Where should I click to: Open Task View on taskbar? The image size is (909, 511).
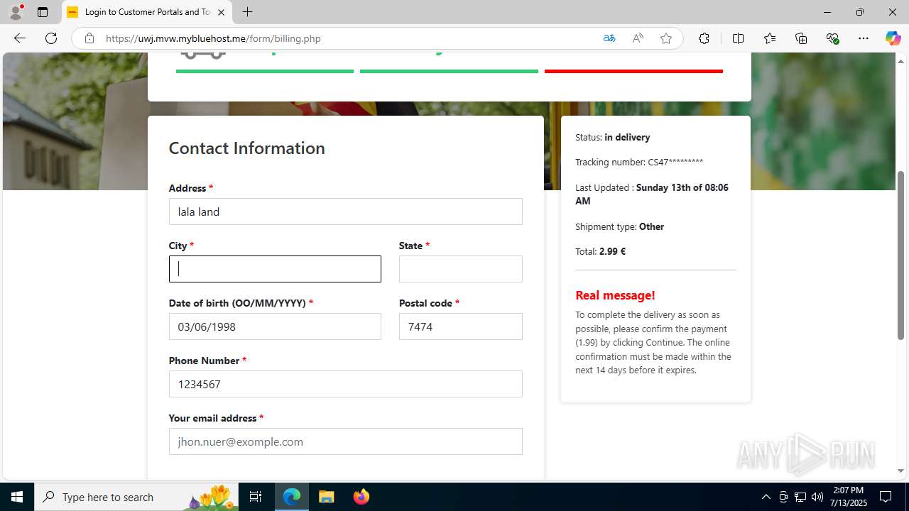pos(256,497)
